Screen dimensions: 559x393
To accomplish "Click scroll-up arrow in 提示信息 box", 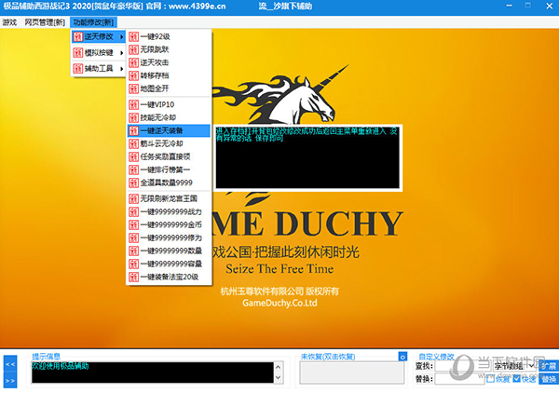I will point(278,367).
